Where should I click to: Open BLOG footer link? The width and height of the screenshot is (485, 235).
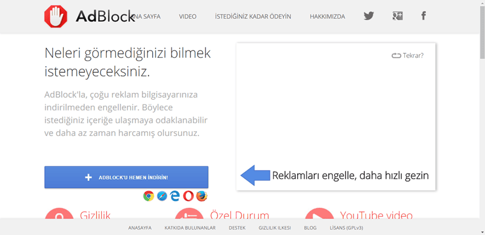click(310, 228)
